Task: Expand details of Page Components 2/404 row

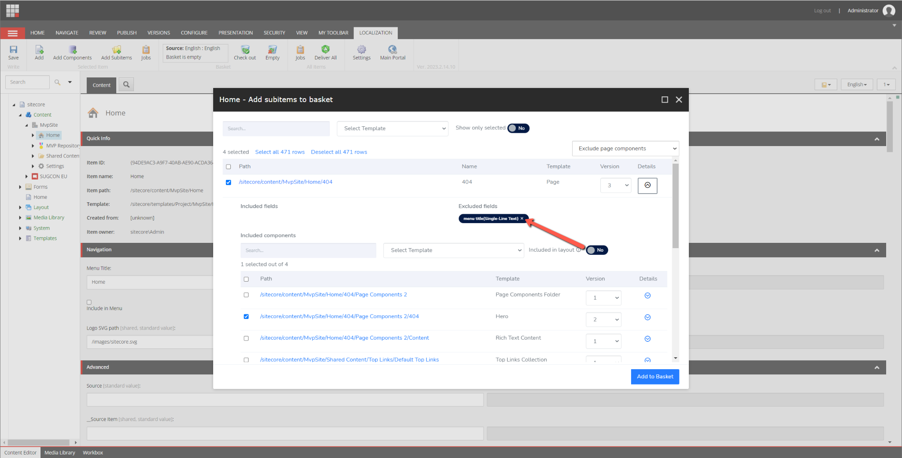Action: click(x=647, y=317)
